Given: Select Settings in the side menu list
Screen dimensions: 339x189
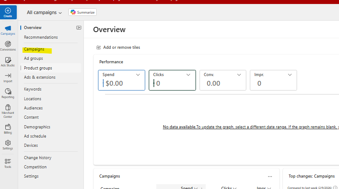Looking at the screenshot, I should point(31,176).
